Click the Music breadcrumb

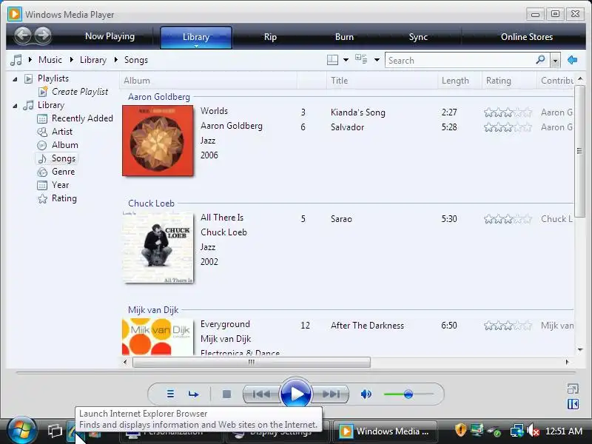tap(50, 60)
